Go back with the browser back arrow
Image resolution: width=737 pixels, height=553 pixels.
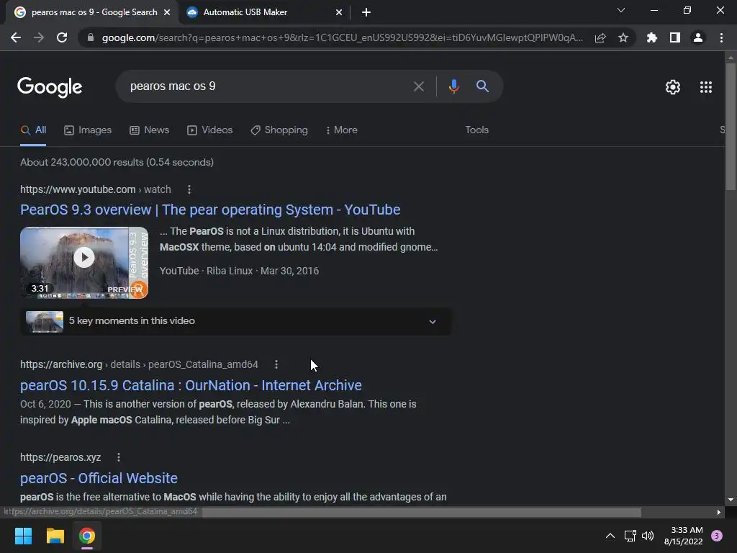coord(16,37)
